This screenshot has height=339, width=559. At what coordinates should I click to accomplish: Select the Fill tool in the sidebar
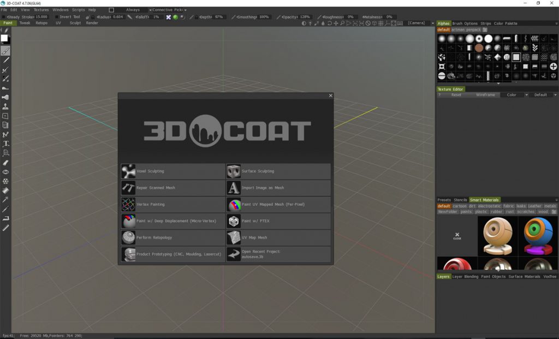pos(5,97)
